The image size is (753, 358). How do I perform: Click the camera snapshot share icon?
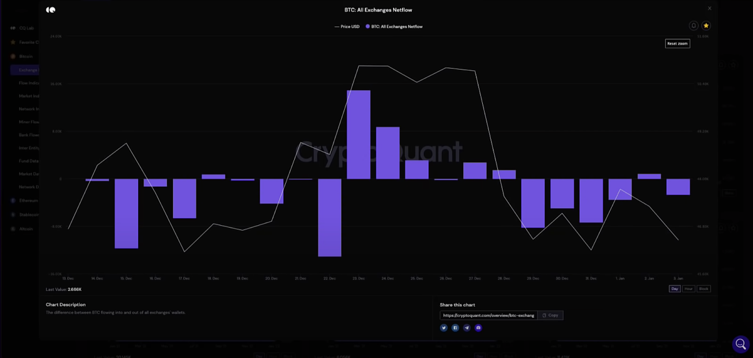point(478,328)
